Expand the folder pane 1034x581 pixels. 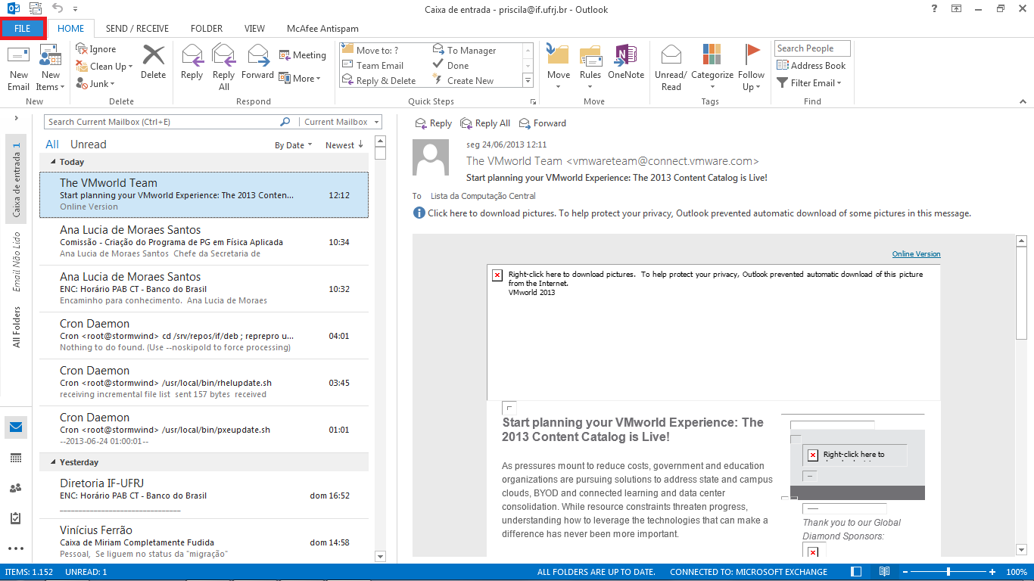pos(17,118)
